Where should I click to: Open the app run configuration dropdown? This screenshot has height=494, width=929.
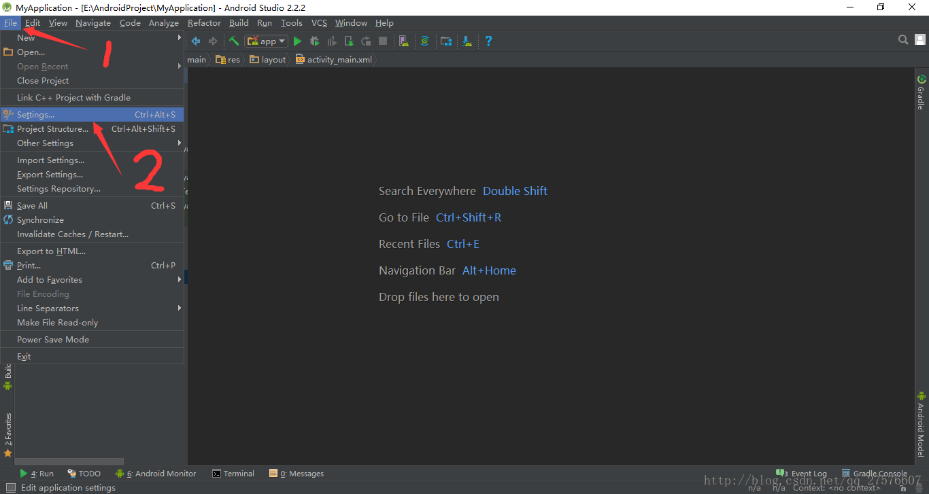pyautogui.click(x=266, y=41)
